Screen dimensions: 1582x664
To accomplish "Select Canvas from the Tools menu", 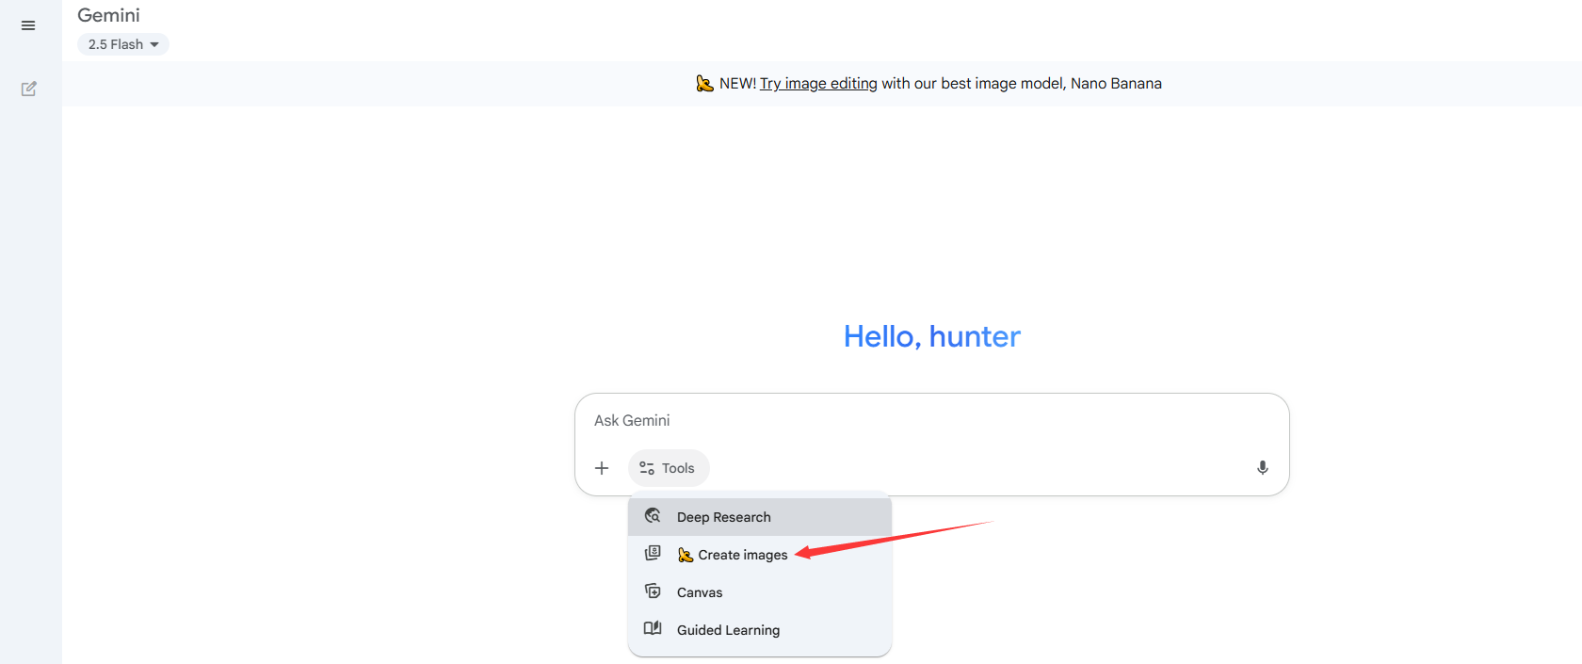I will (760, 592).
